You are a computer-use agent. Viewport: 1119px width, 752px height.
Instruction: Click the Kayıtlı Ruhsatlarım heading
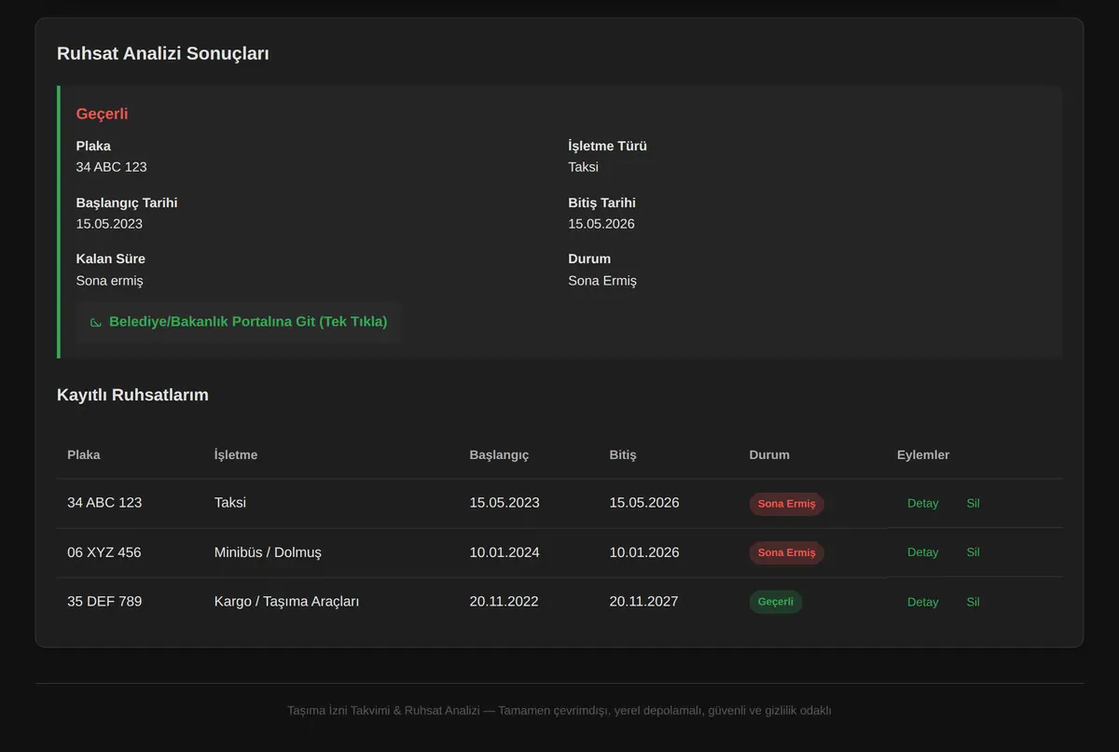132,395
